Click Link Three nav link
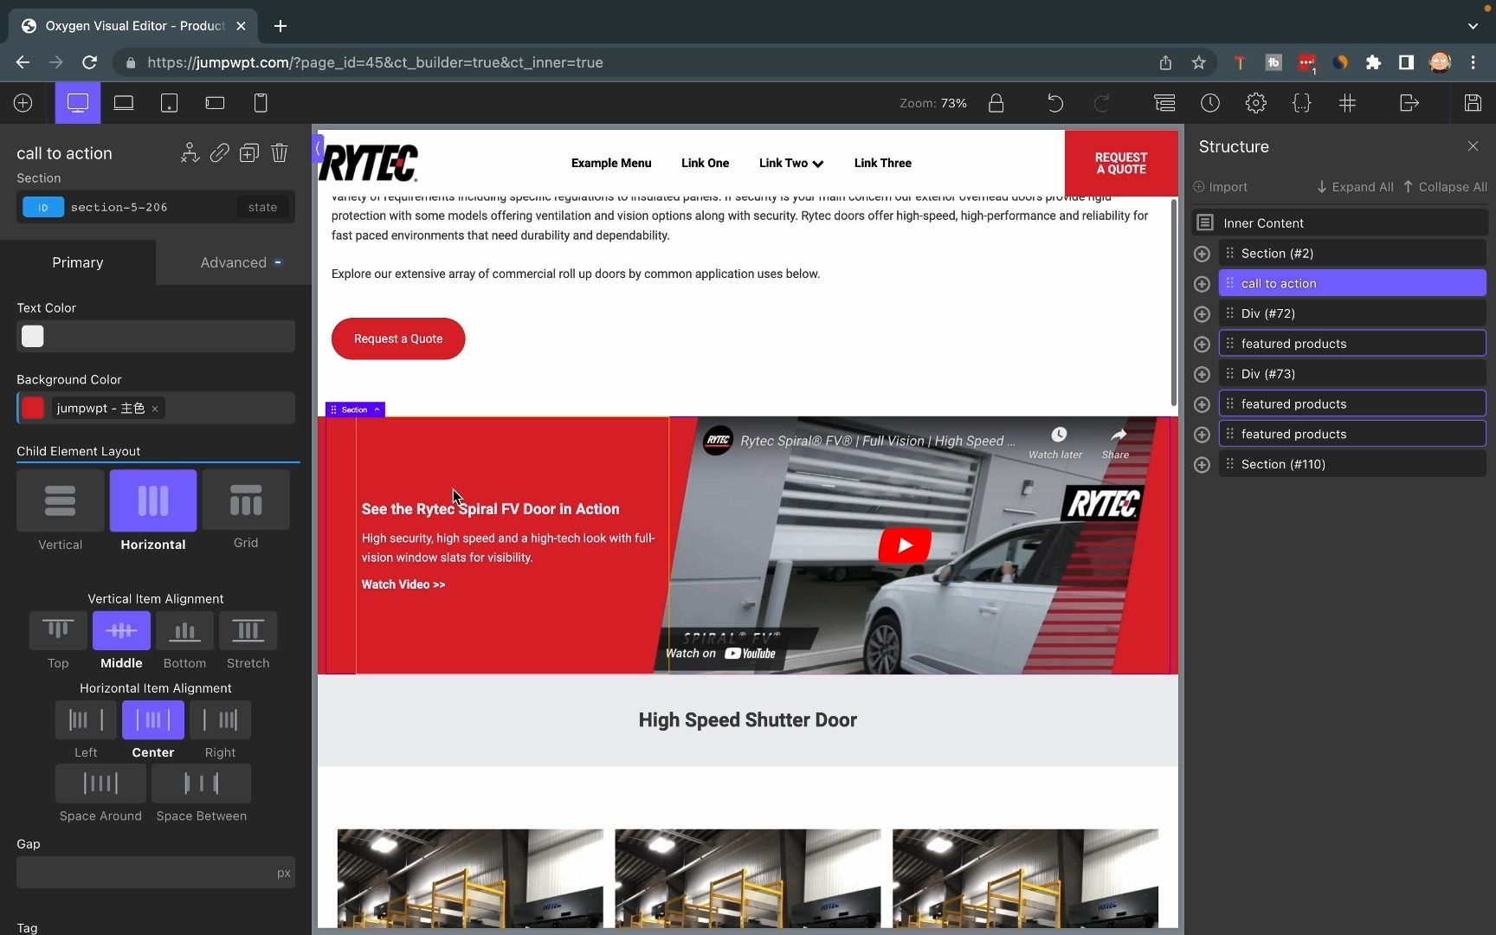The image size is (1496, 935). (x=883, y=163)
